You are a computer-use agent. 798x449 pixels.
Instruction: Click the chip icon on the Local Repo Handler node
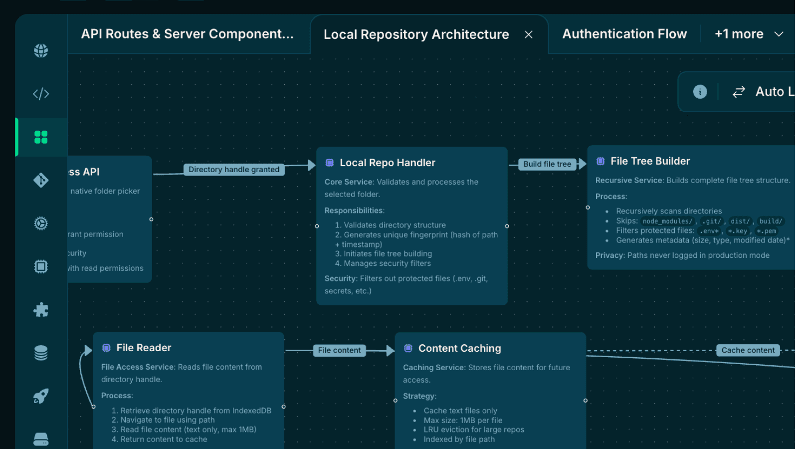pos(329,162)
